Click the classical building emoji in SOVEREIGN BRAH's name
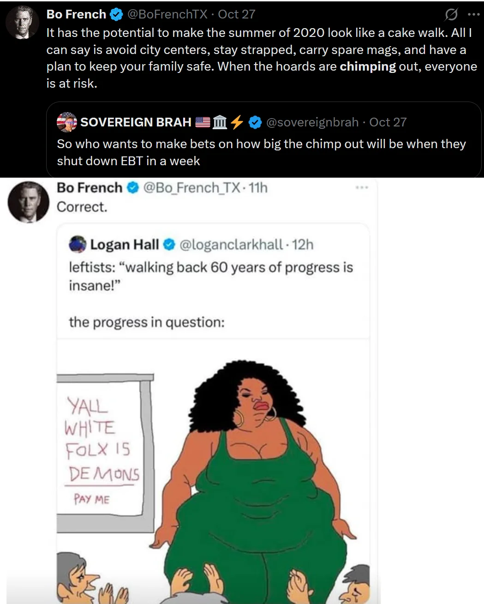484x604 pixels. pos(220,122)
